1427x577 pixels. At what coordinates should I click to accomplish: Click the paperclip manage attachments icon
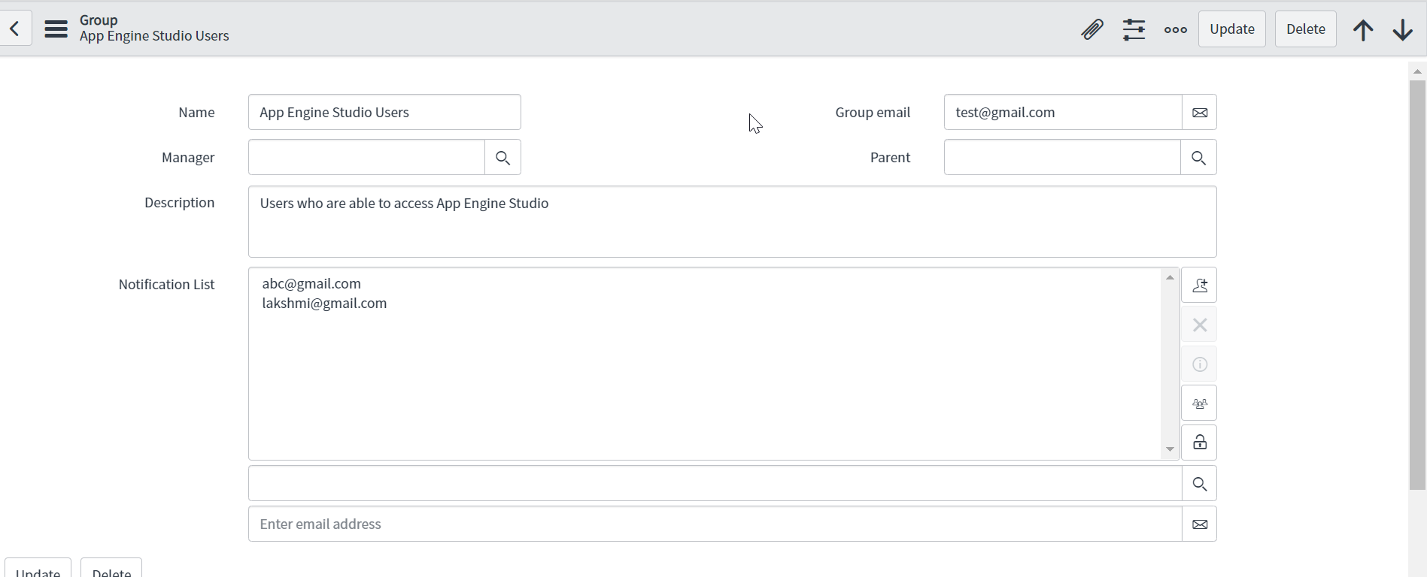pyautogui.click(x=1092, y=29)
